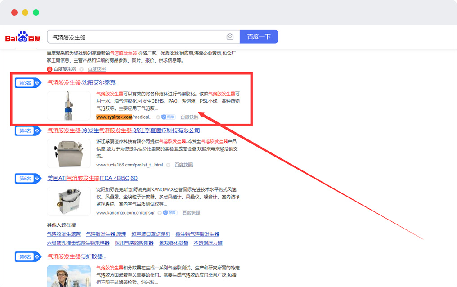This screenshot has width=457, height=287.
Task: Open 百度快照 next to 百度爱采购
Action: pos(97,69)
